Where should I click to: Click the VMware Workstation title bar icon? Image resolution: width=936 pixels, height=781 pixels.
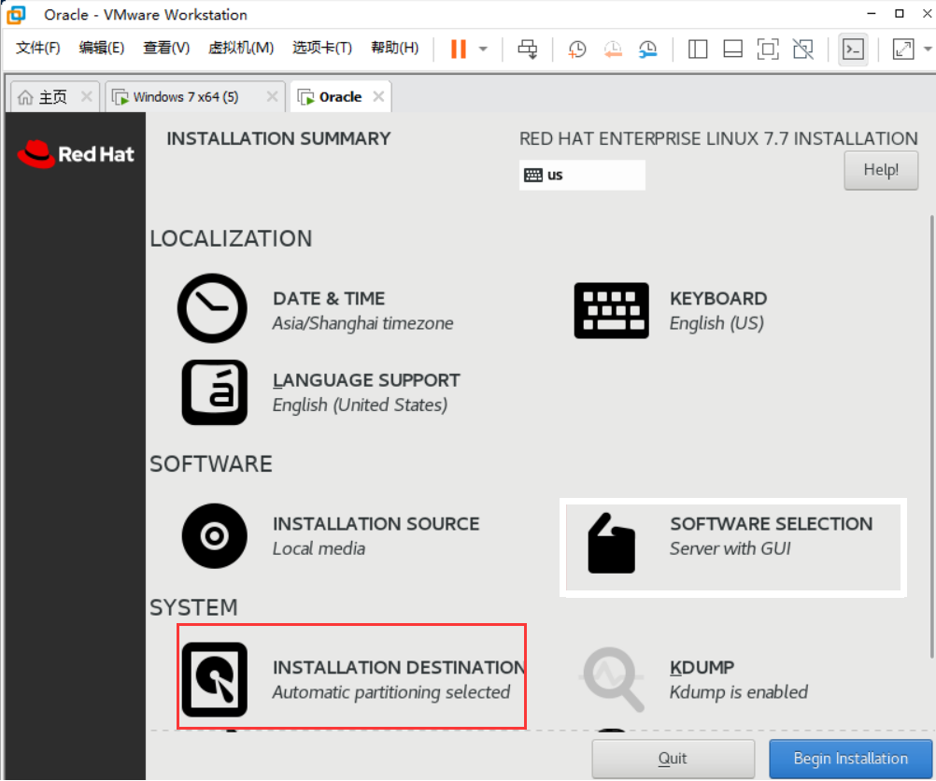pyautogui.click(x=16, y=14)
